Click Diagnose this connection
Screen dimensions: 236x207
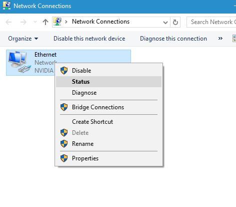(x=173, y=39)
